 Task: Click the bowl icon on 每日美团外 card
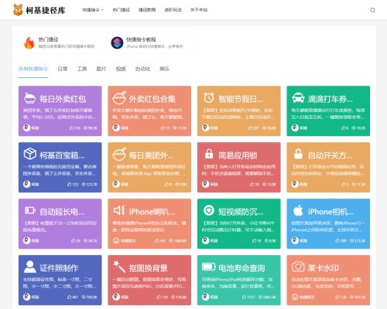tap(119, 154)
